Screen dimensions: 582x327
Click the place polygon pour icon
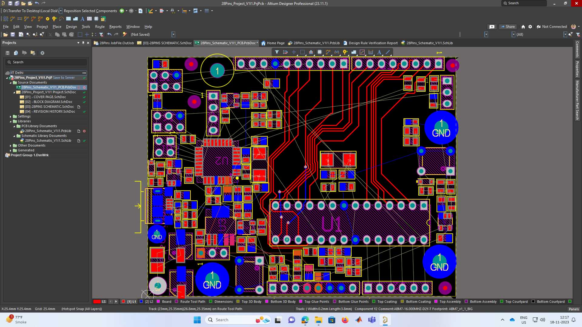353,52
